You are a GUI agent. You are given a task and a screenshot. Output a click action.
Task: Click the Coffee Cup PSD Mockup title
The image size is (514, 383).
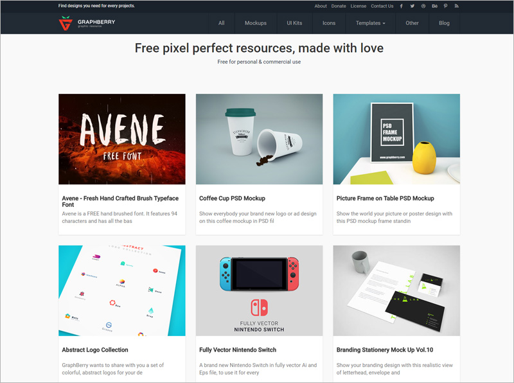pos(232,199)
